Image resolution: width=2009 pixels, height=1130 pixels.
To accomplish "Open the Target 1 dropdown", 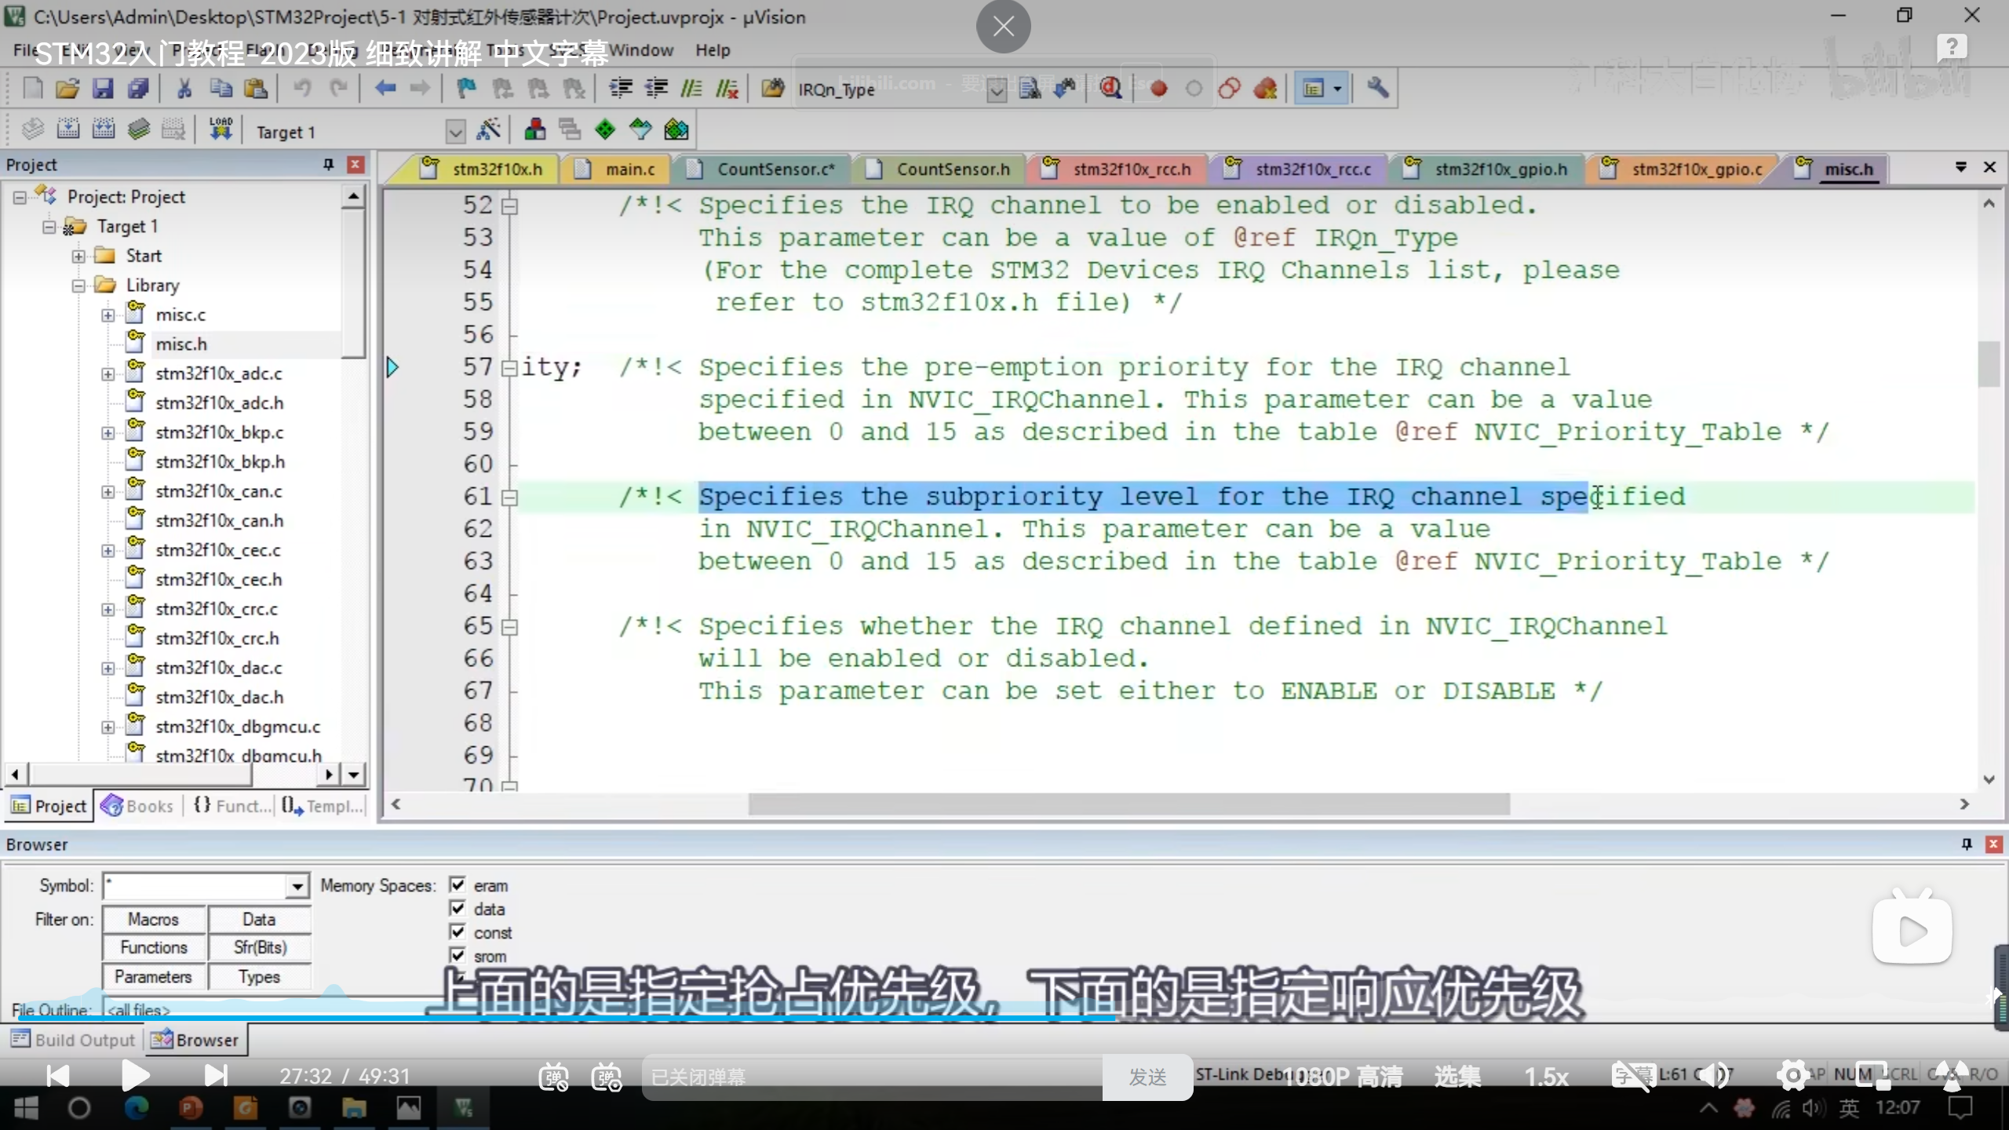I will 455,132.
